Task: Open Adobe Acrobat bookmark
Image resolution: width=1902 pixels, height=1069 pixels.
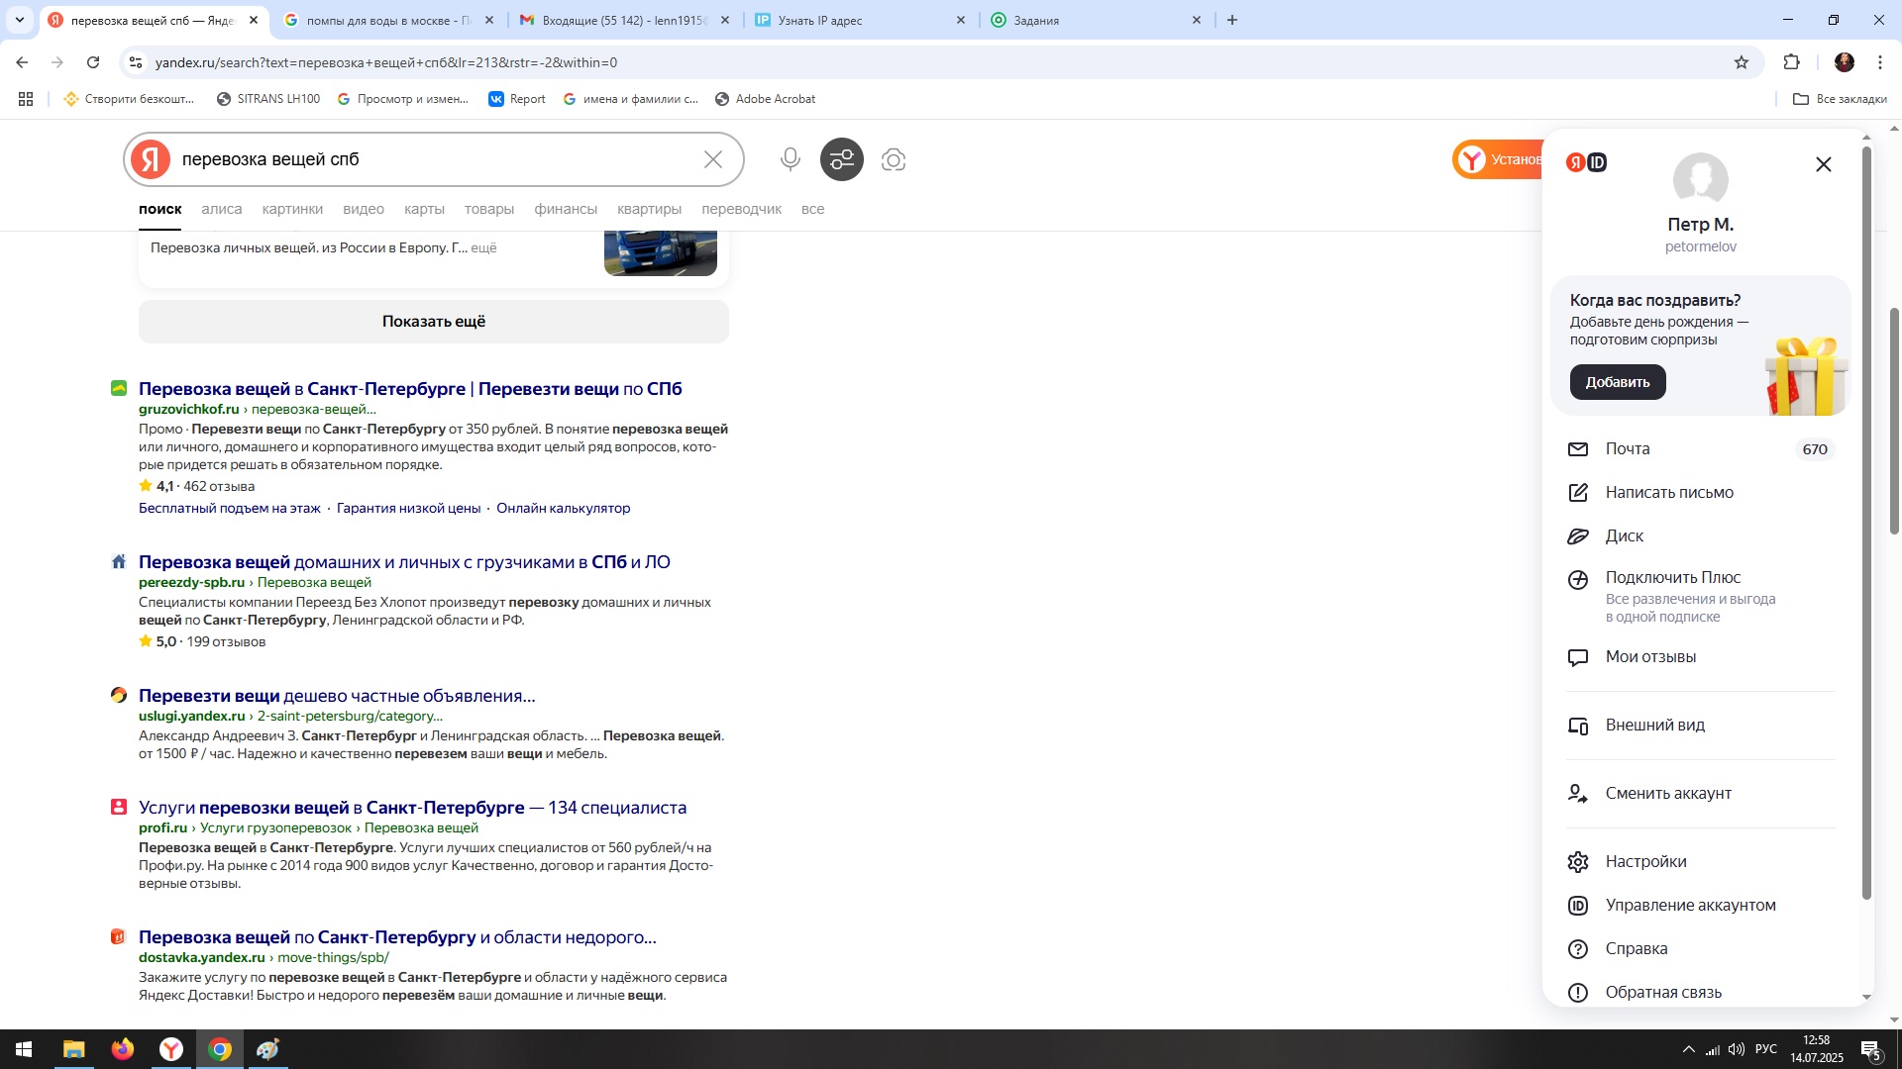Action: (765, 99)
